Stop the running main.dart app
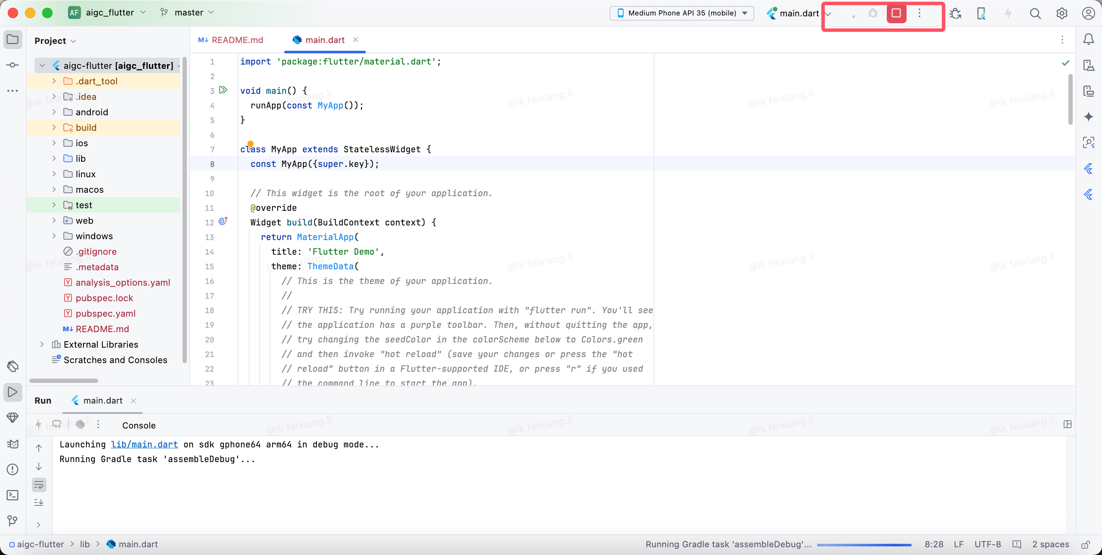This screenshot has height=555, width=1102. 896,13
